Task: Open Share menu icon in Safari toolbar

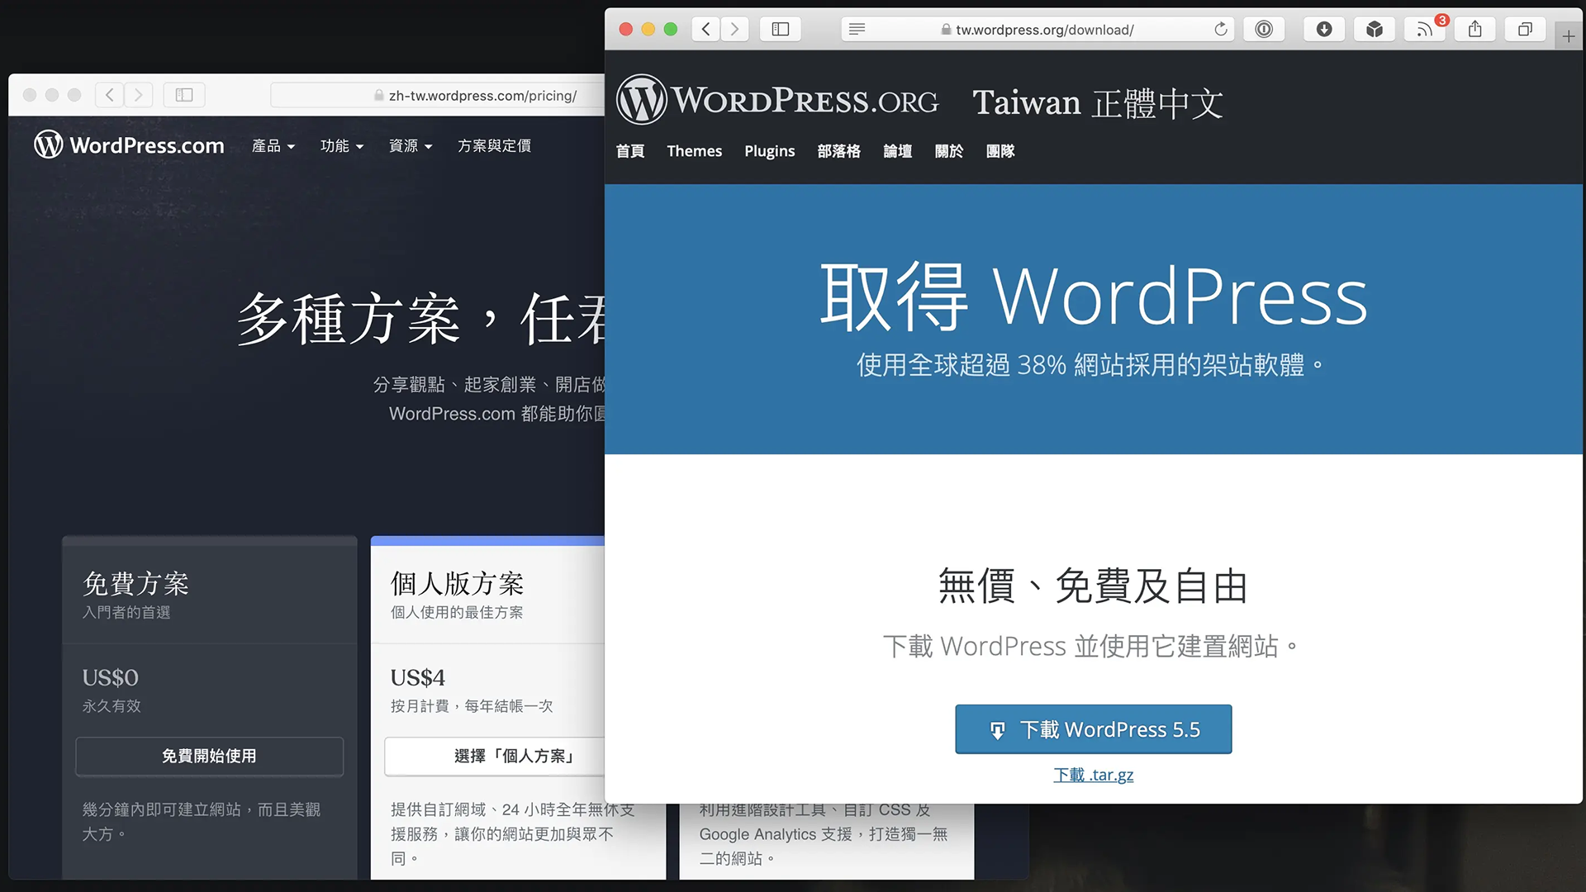Action: (1475, 30)
